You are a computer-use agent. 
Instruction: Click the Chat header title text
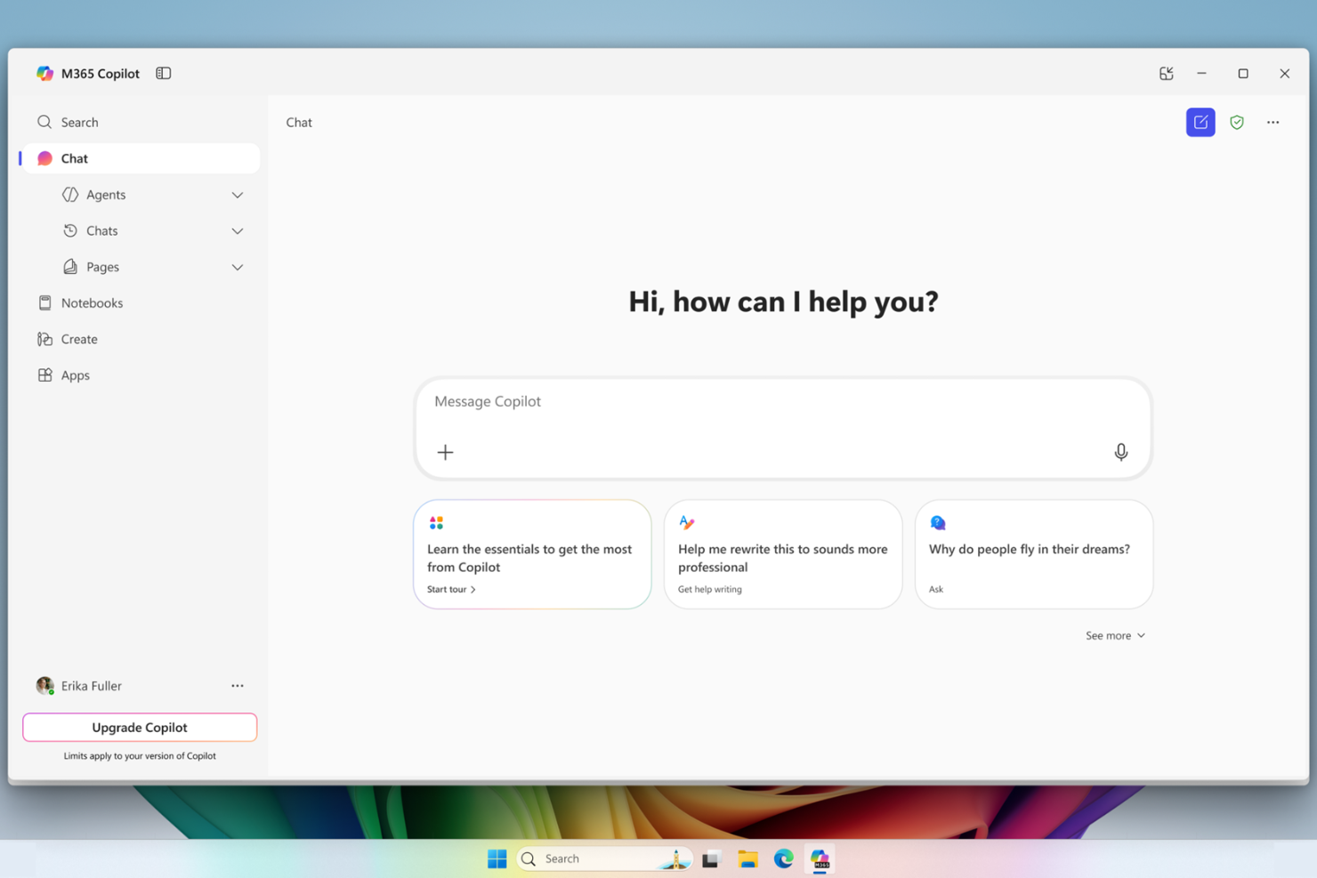tap(299, 123)
